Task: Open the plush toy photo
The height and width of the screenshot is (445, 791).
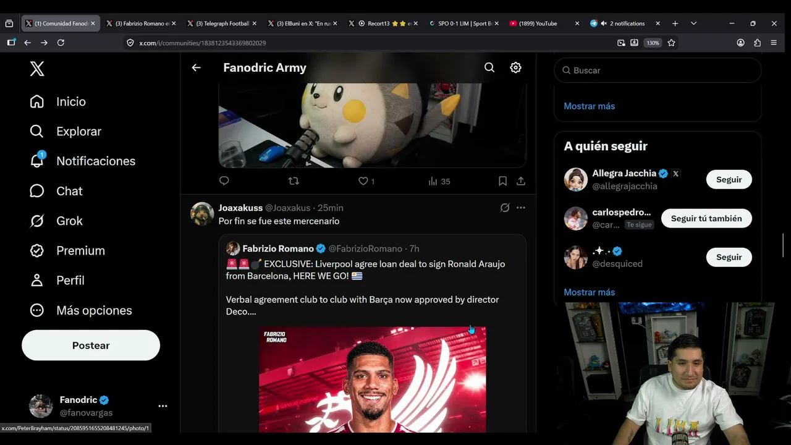Action: (372, 125)
